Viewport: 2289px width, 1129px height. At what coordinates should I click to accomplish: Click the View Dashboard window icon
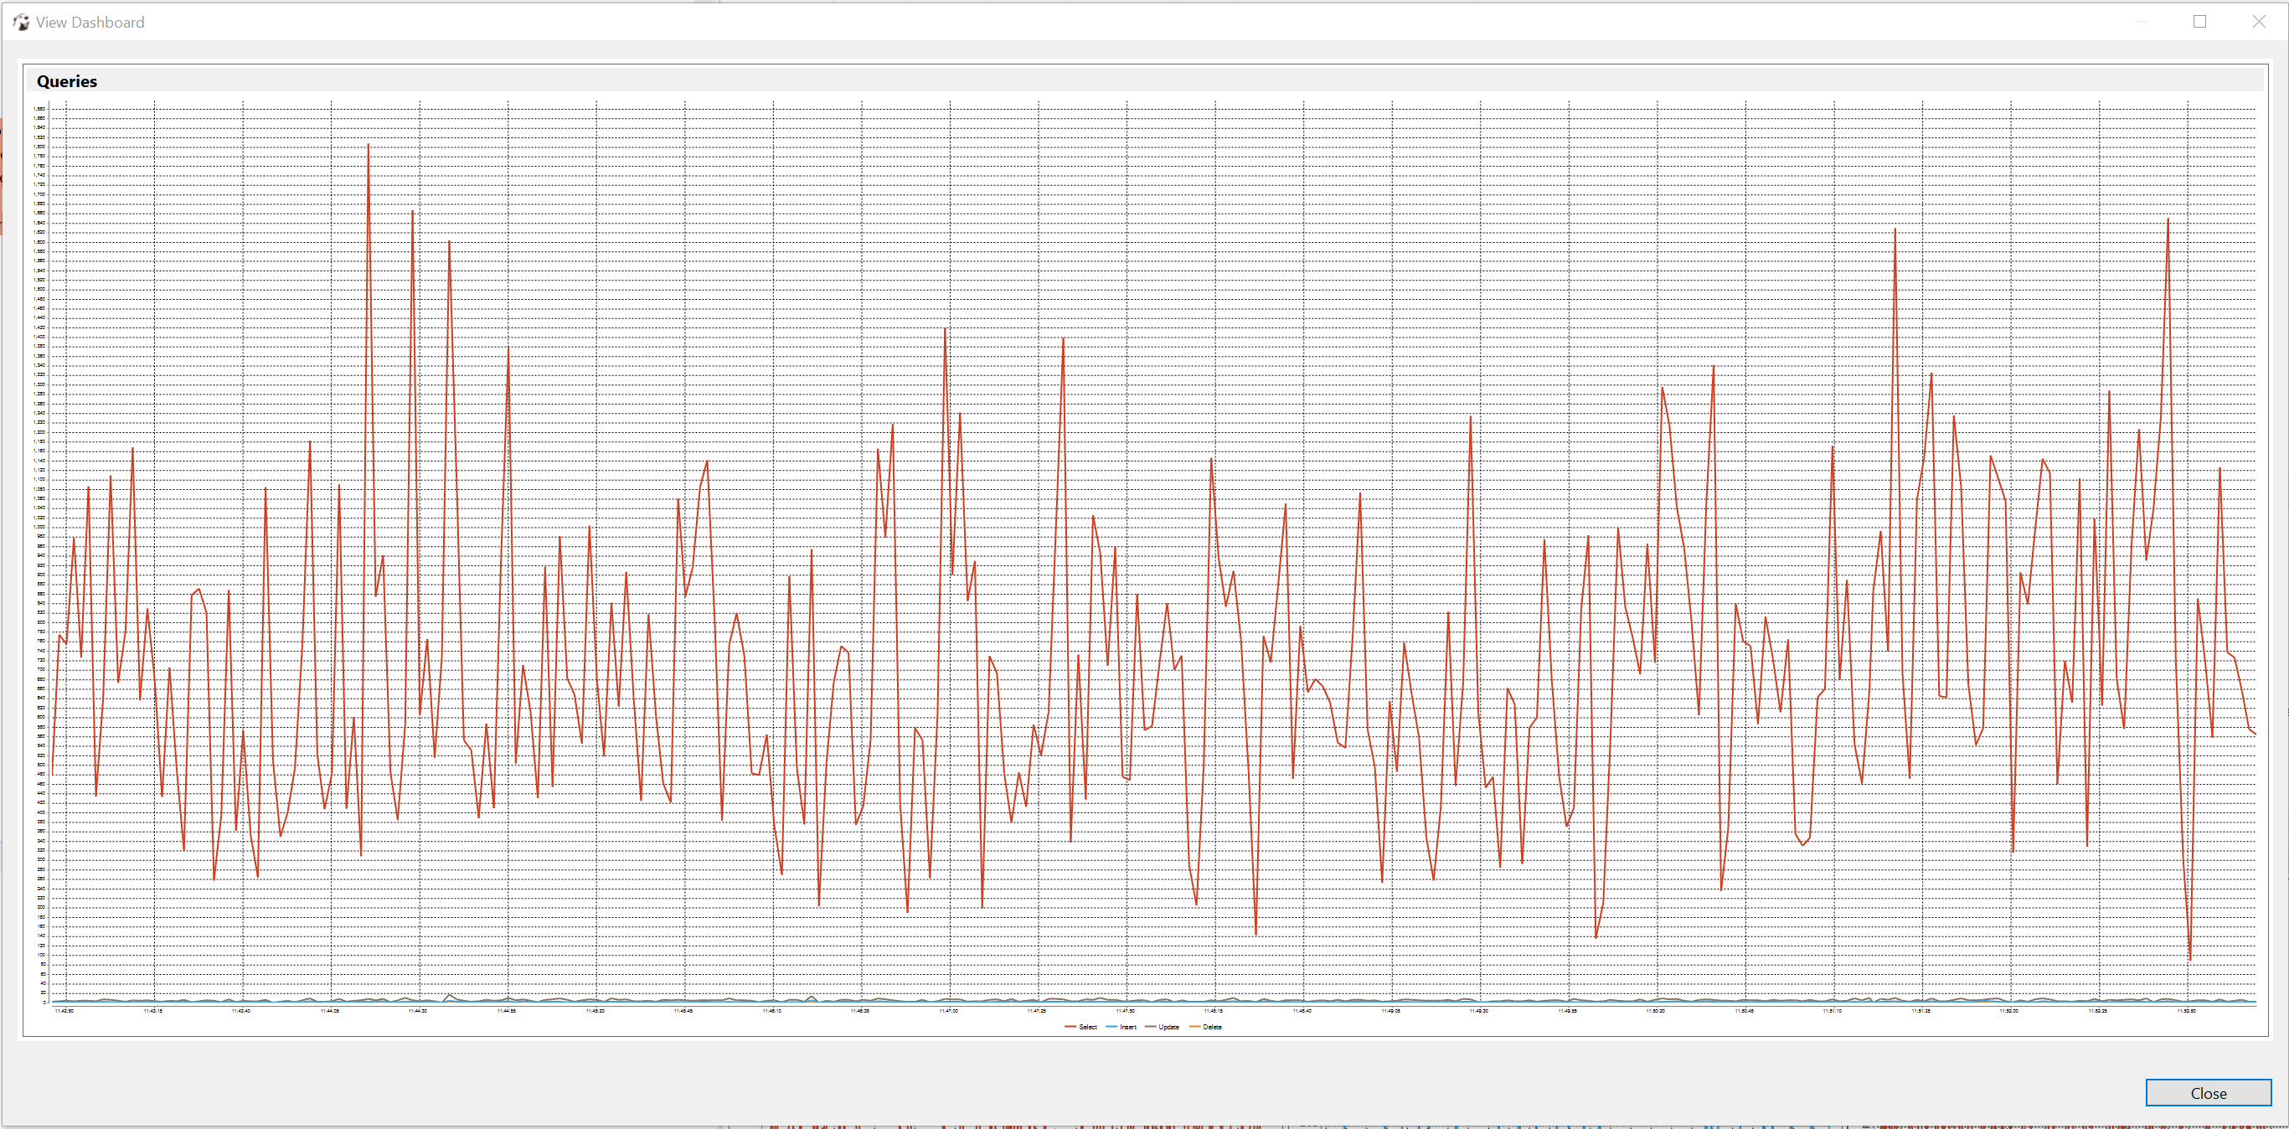click(20, 23)
